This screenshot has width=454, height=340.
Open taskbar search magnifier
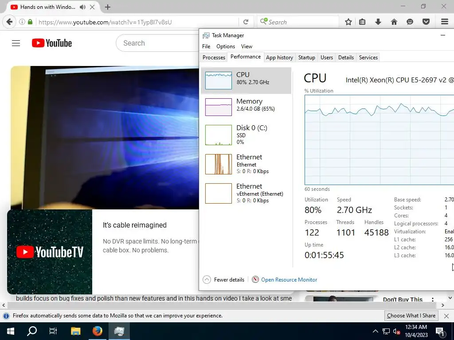tap(32, 331)
